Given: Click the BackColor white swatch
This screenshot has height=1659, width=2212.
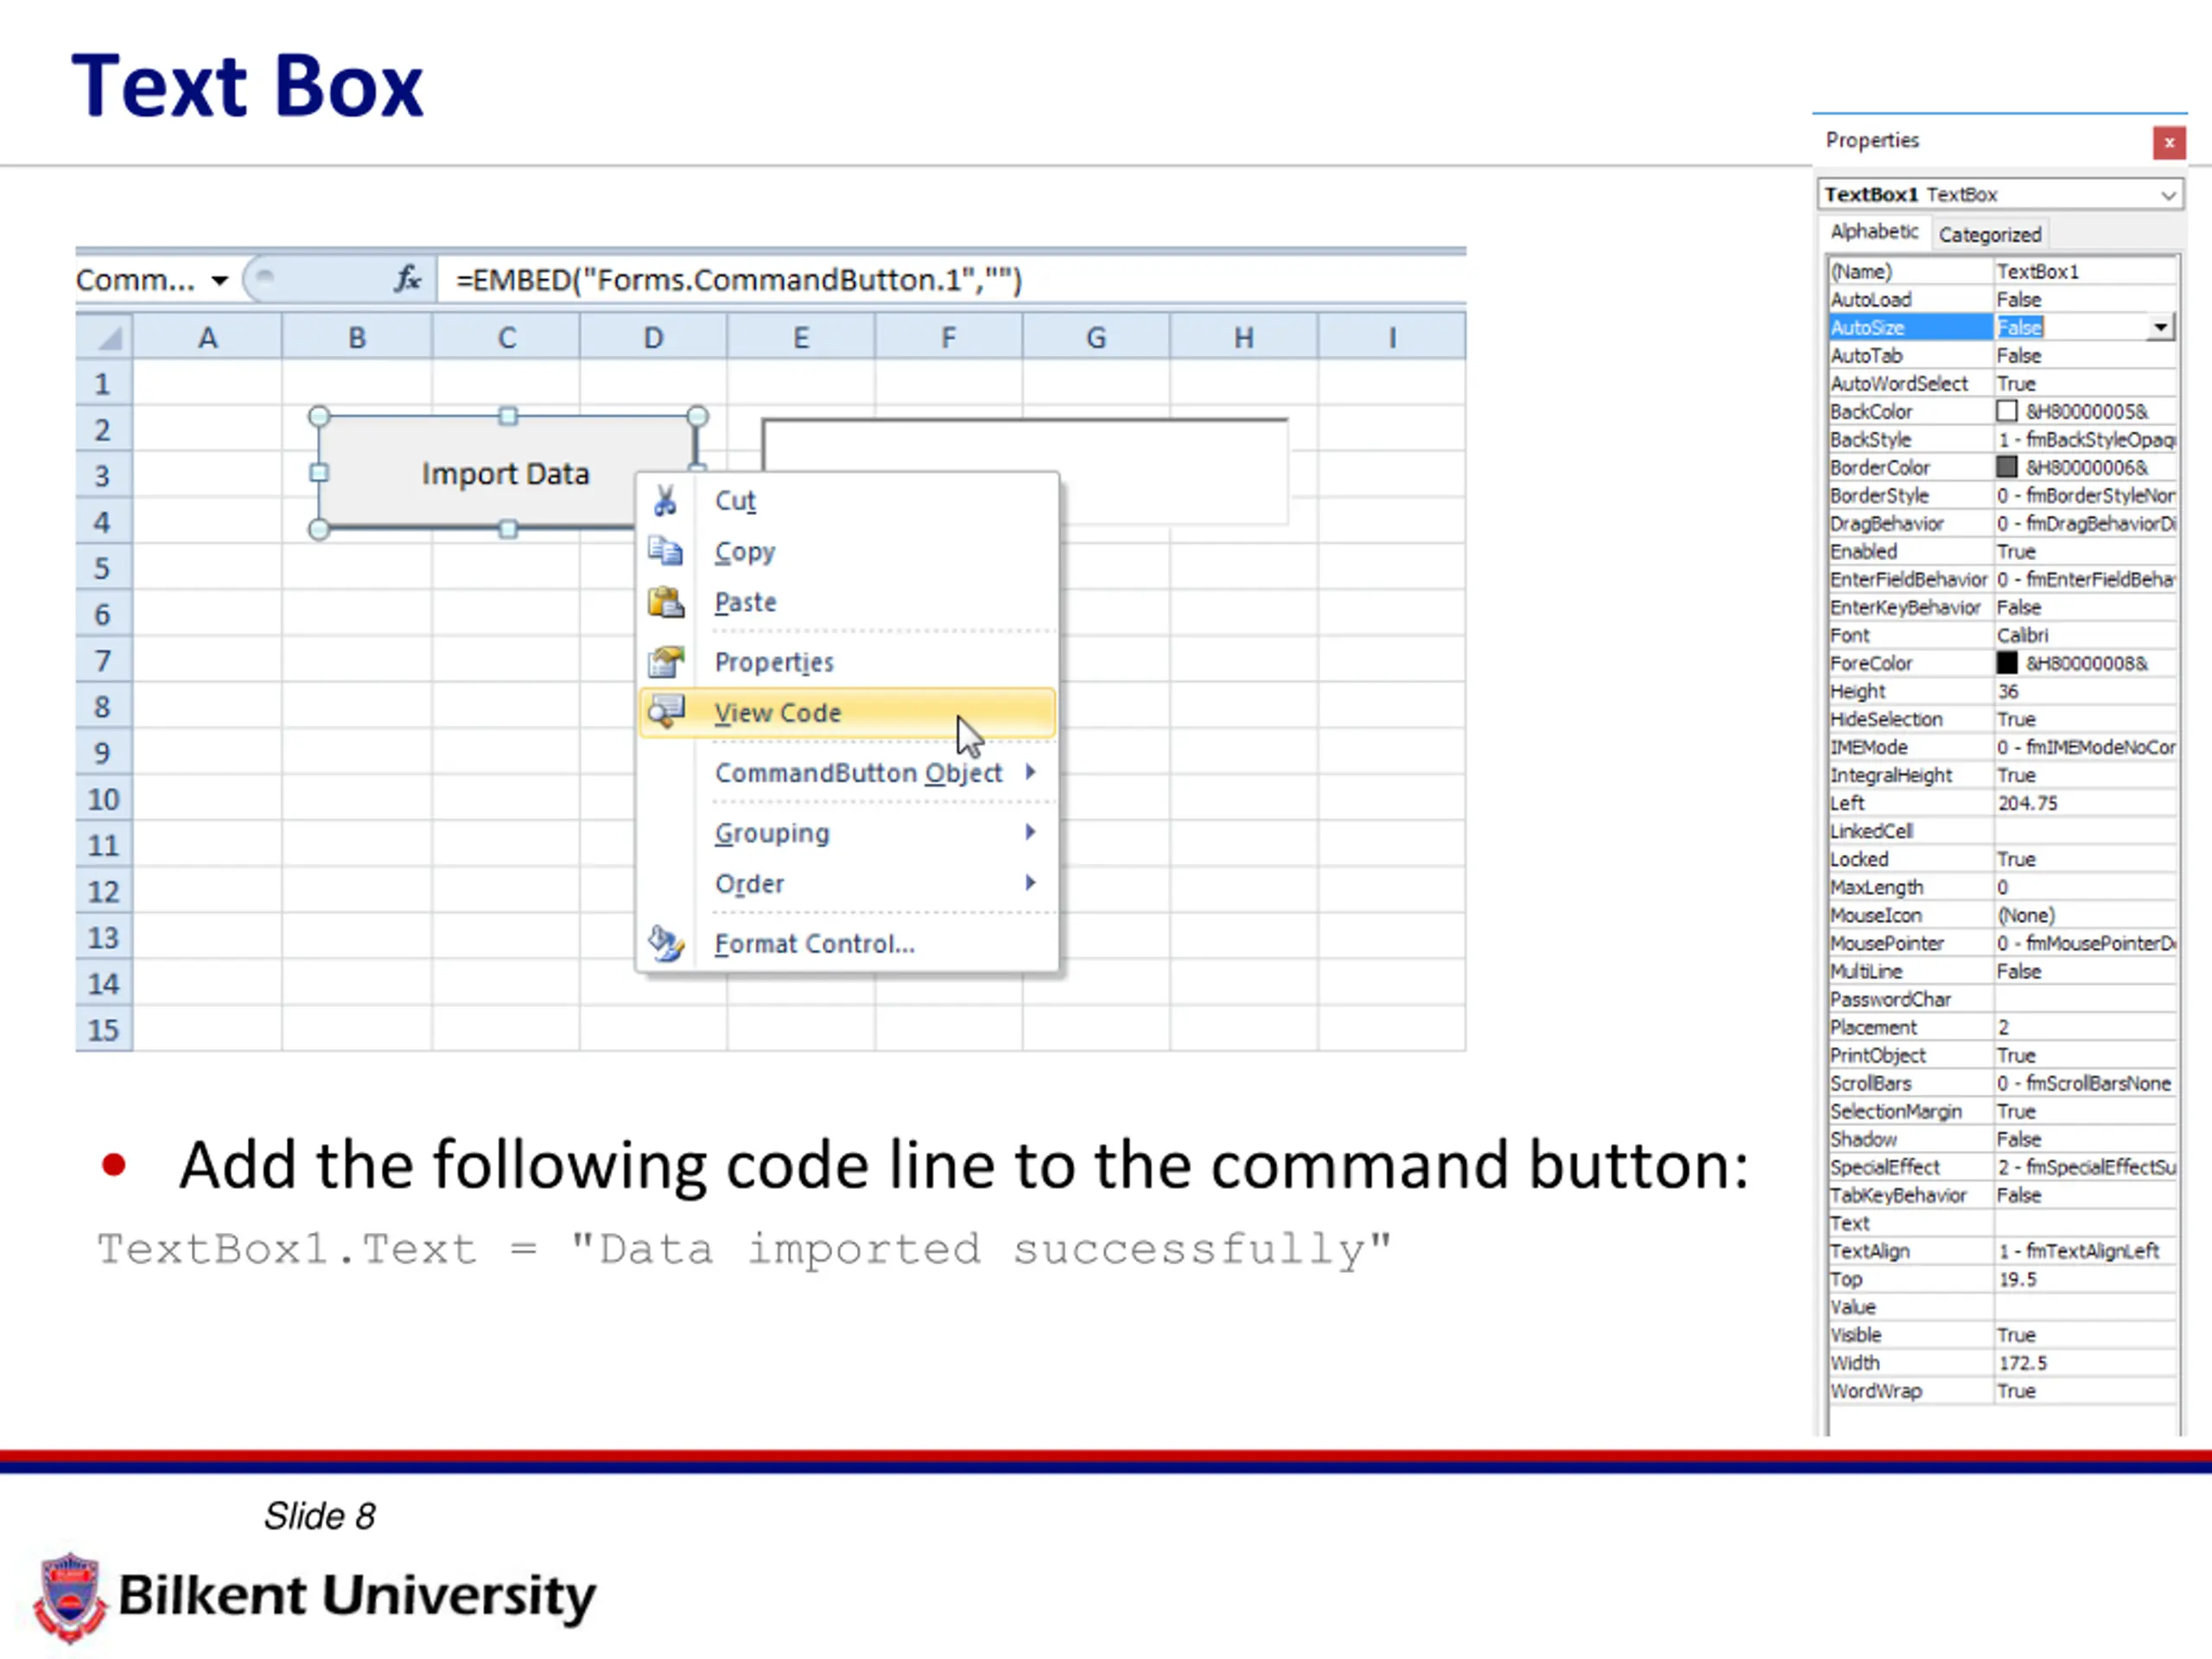Looking at the screenshot, I should tap(2006, 411).
